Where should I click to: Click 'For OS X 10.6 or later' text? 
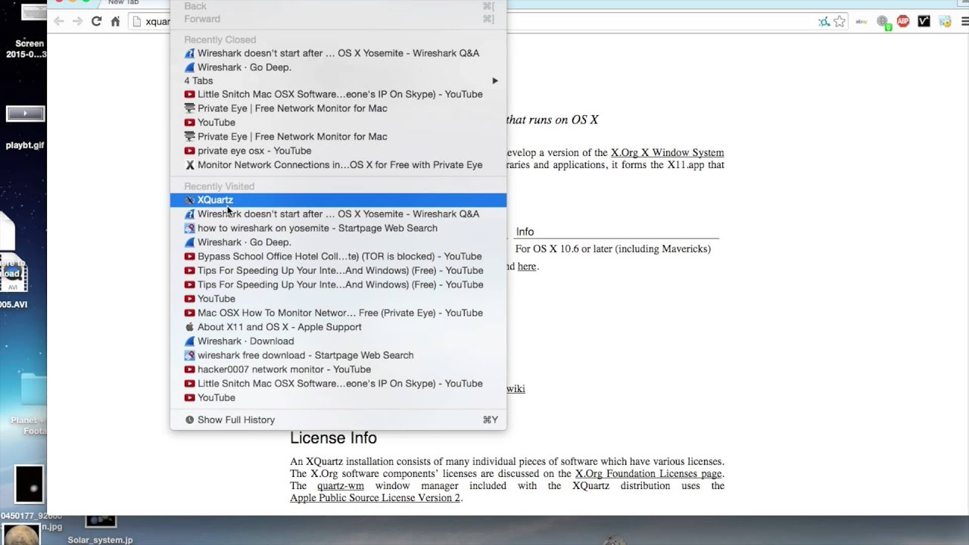pyautogui.click(x=612, y=249)
